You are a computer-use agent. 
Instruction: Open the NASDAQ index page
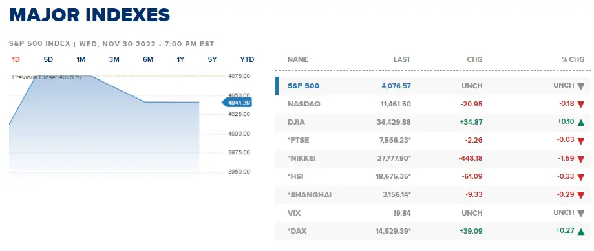pyautogui.click(x=304, y=104)
